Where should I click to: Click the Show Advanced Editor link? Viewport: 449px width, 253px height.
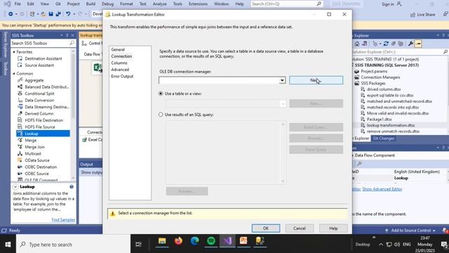point(382,189)
